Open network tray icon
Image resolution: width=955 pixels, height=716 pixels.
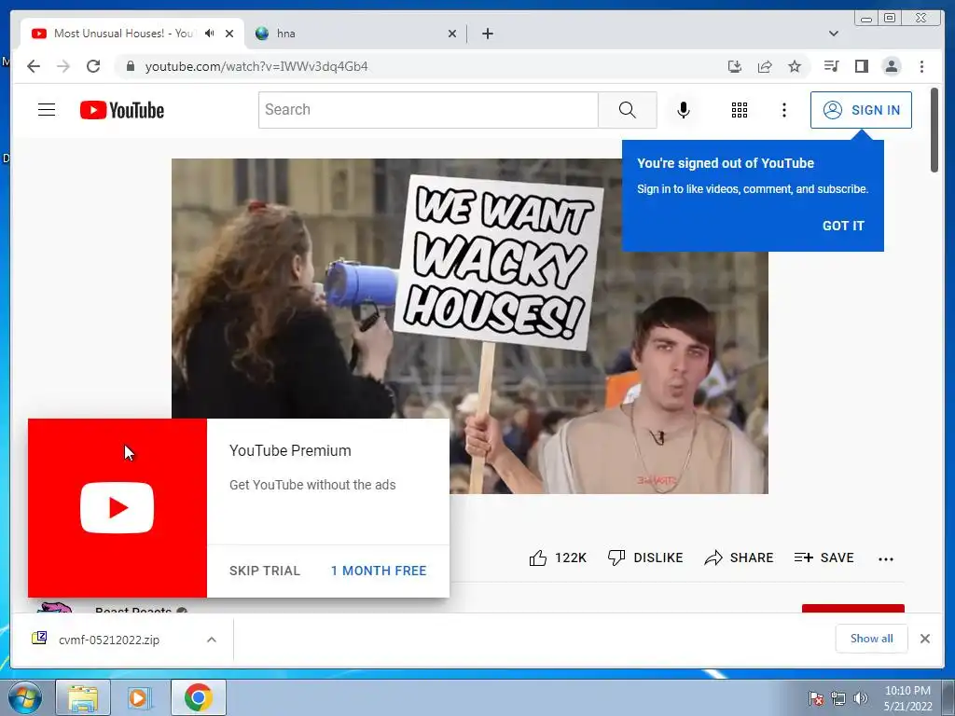tap(838, 699)
